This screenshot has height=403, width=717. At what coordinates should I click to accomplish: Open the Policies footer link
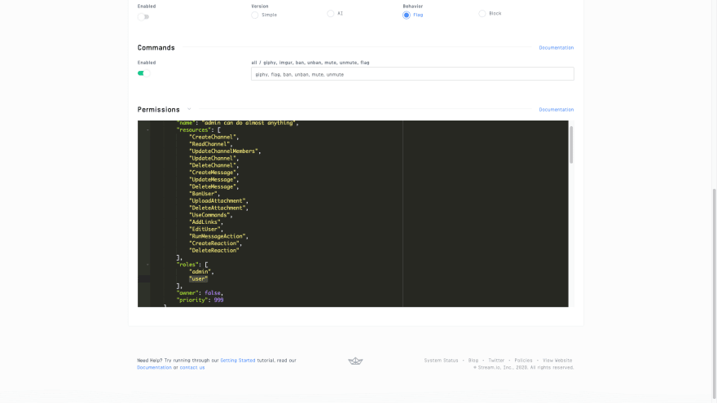(523, 361)
